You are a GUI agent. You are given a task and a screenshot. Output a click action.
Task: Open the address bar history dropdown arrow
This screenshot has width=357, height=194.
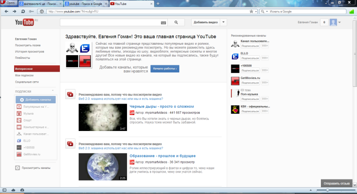256,11
